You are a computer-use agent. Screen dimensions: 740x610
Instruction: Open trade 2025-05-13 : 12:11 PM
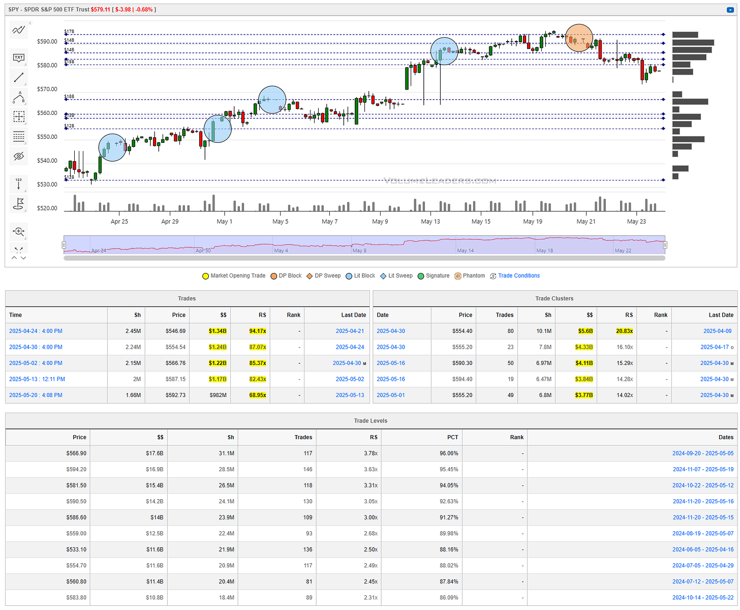click(37, 379)
